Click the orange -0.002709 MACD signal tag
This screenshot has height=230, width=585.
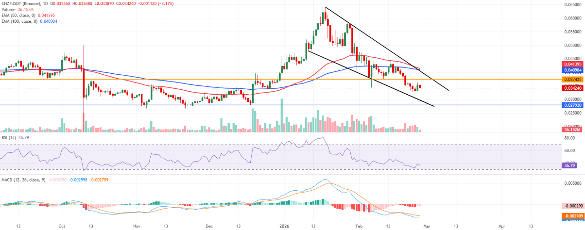coord(572,216)
